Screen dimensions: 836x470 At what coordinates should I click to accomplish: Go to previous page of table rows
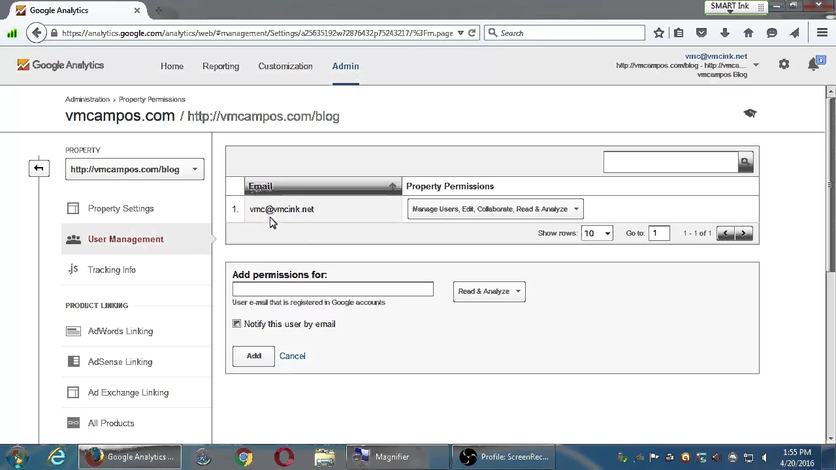point(726,233)
